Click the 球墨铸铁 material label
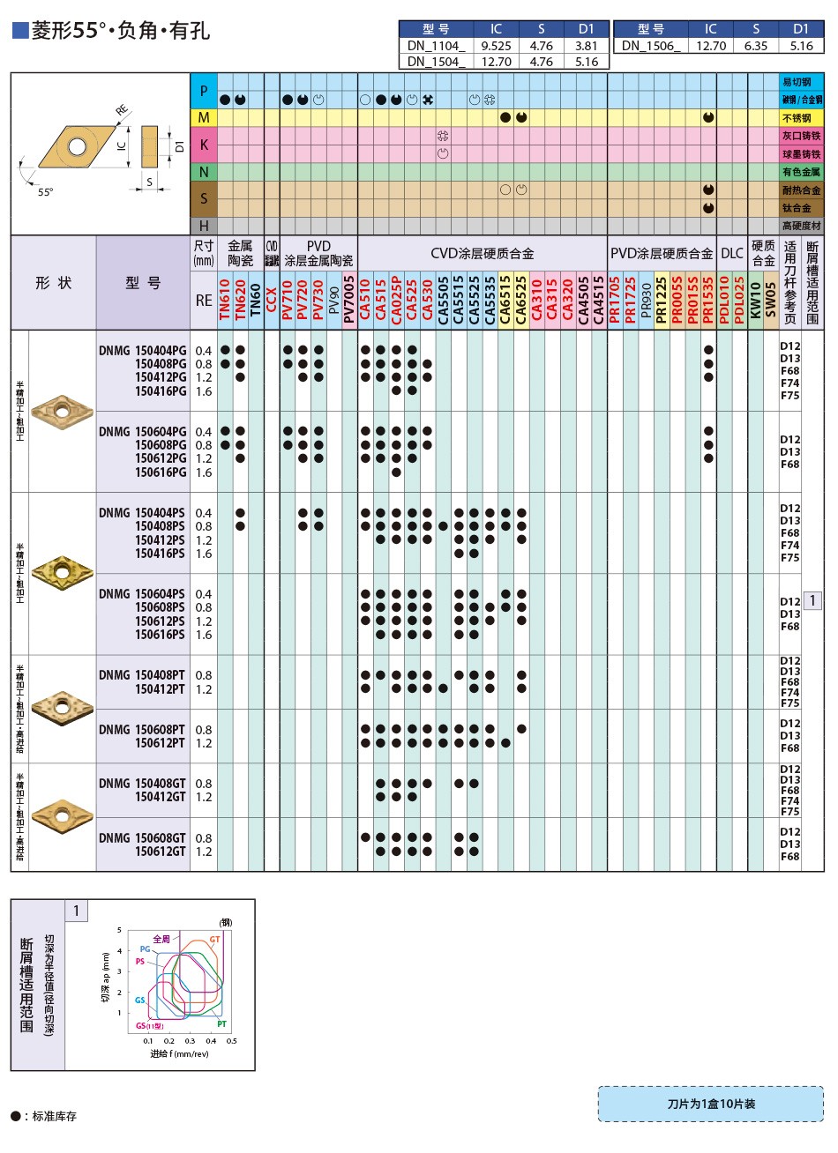The width and height of the screenshot is (838, 1153). 801,154
